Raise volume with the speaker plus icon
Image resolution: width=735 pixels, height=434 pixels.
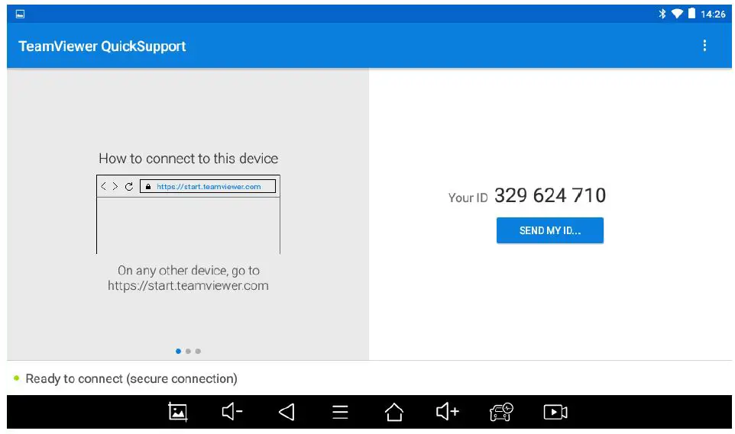point(447,412)
